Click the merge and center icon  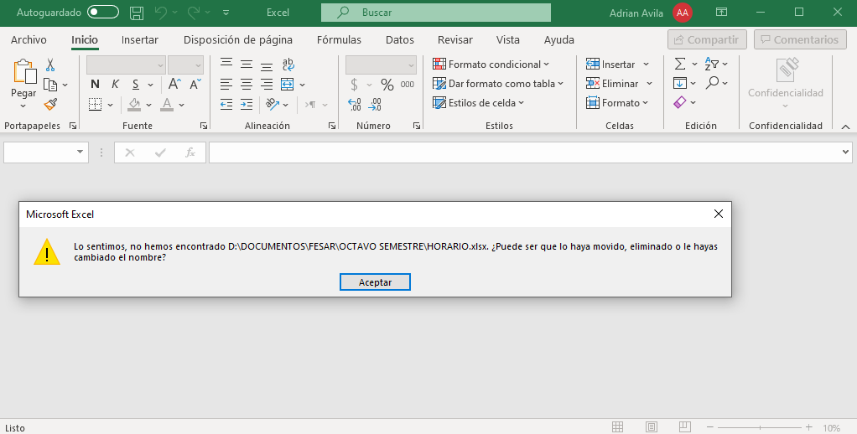(288, 84)
